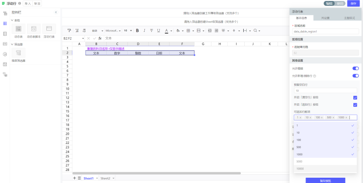363x183 pixels.
Task: Apply bold formatting from toolbar
Action: point(137,30)
